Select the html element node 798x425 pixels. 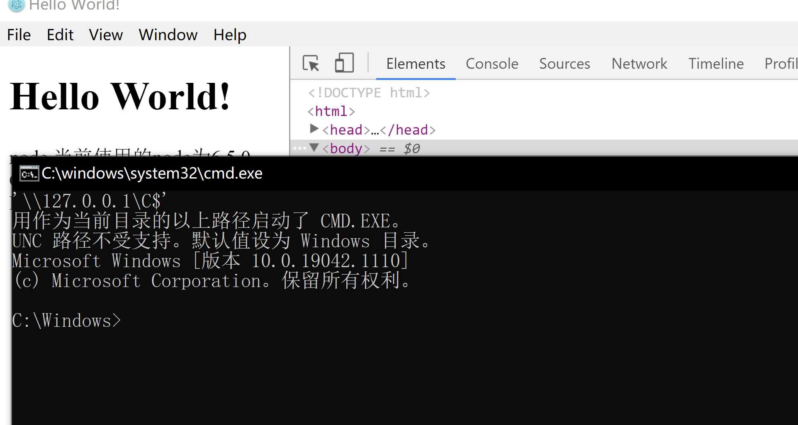331,111
